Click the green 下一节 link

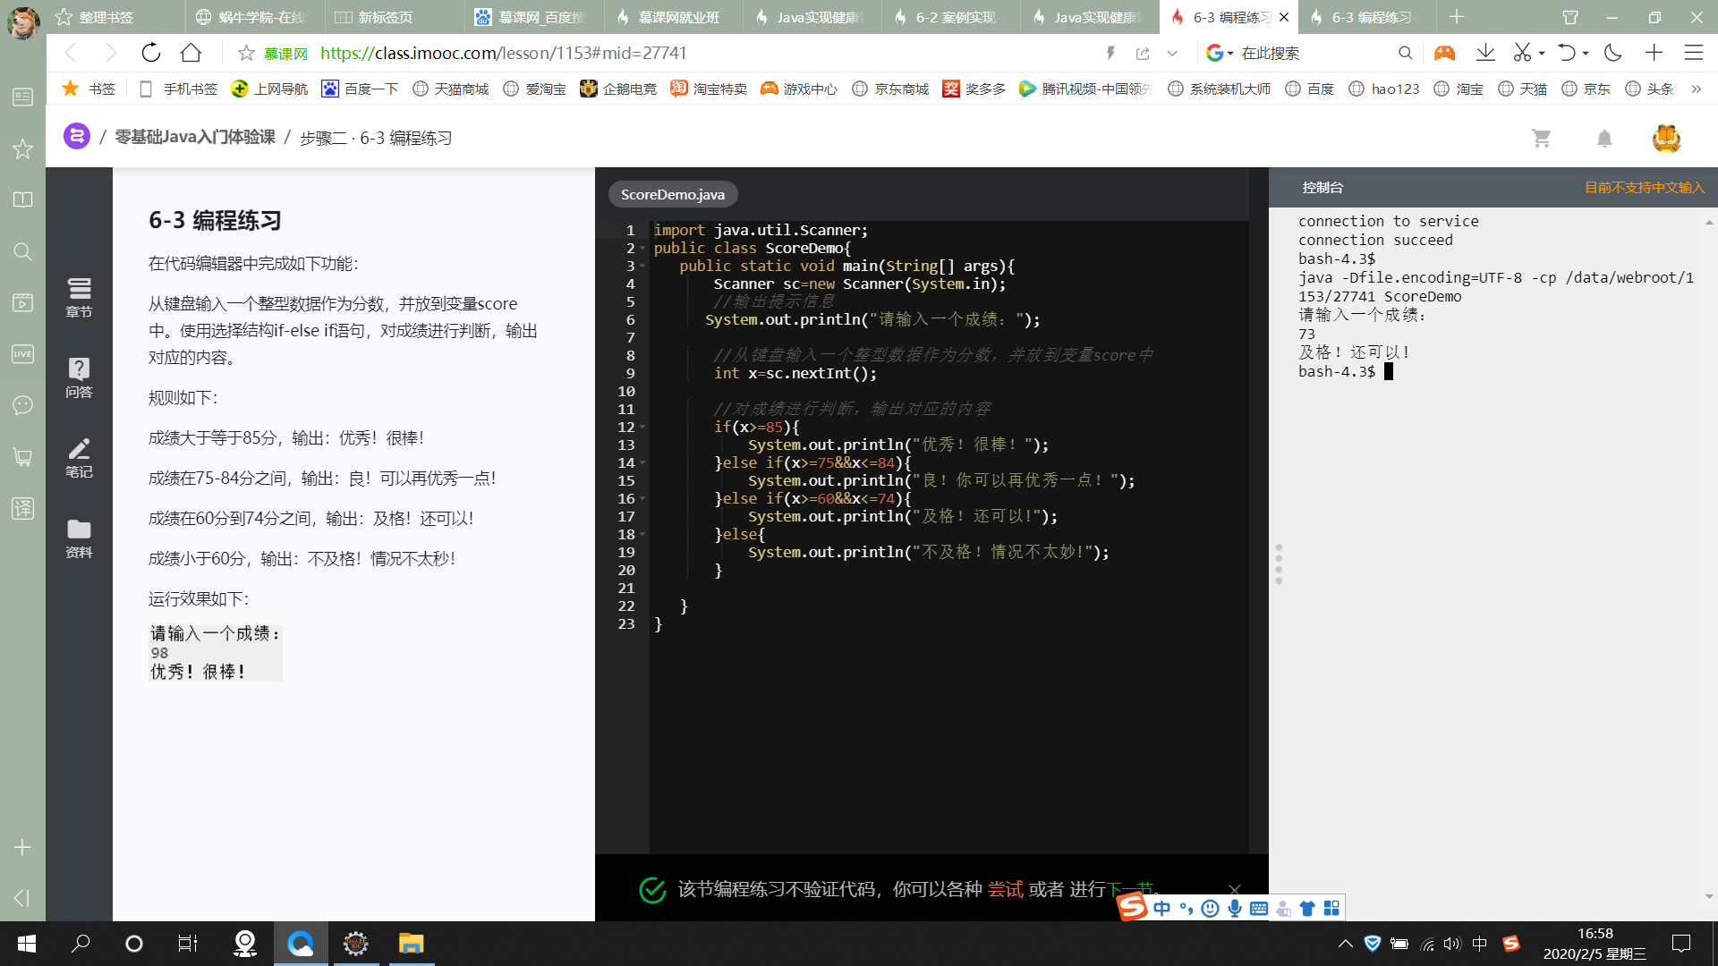pos(1131,889)
